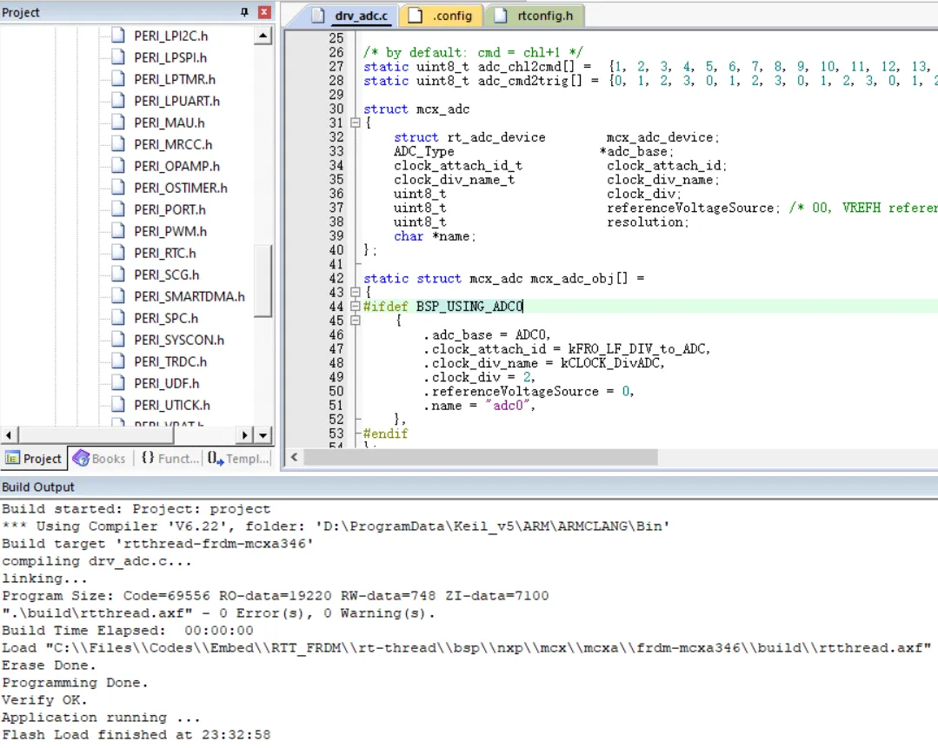
Task: Click the PERI_LPI2C.h file icon
Action: pos(118,36)
